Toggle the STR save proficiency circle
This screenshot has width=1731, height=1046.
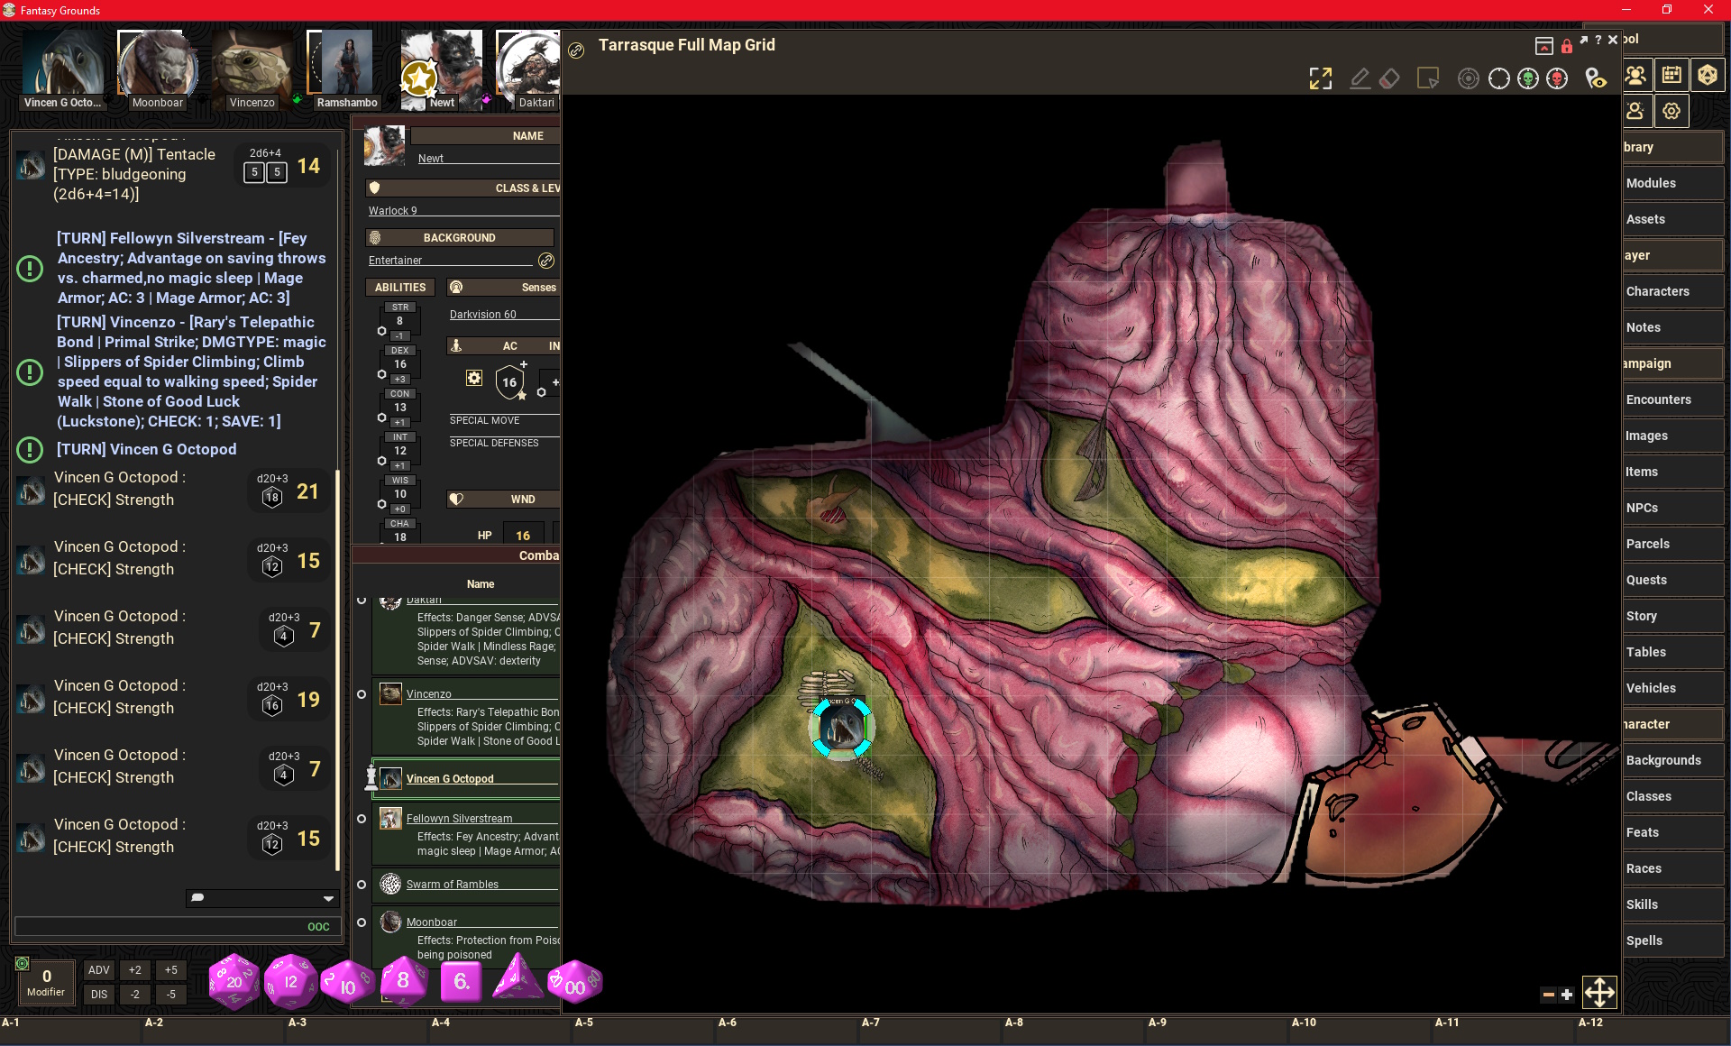381,331
